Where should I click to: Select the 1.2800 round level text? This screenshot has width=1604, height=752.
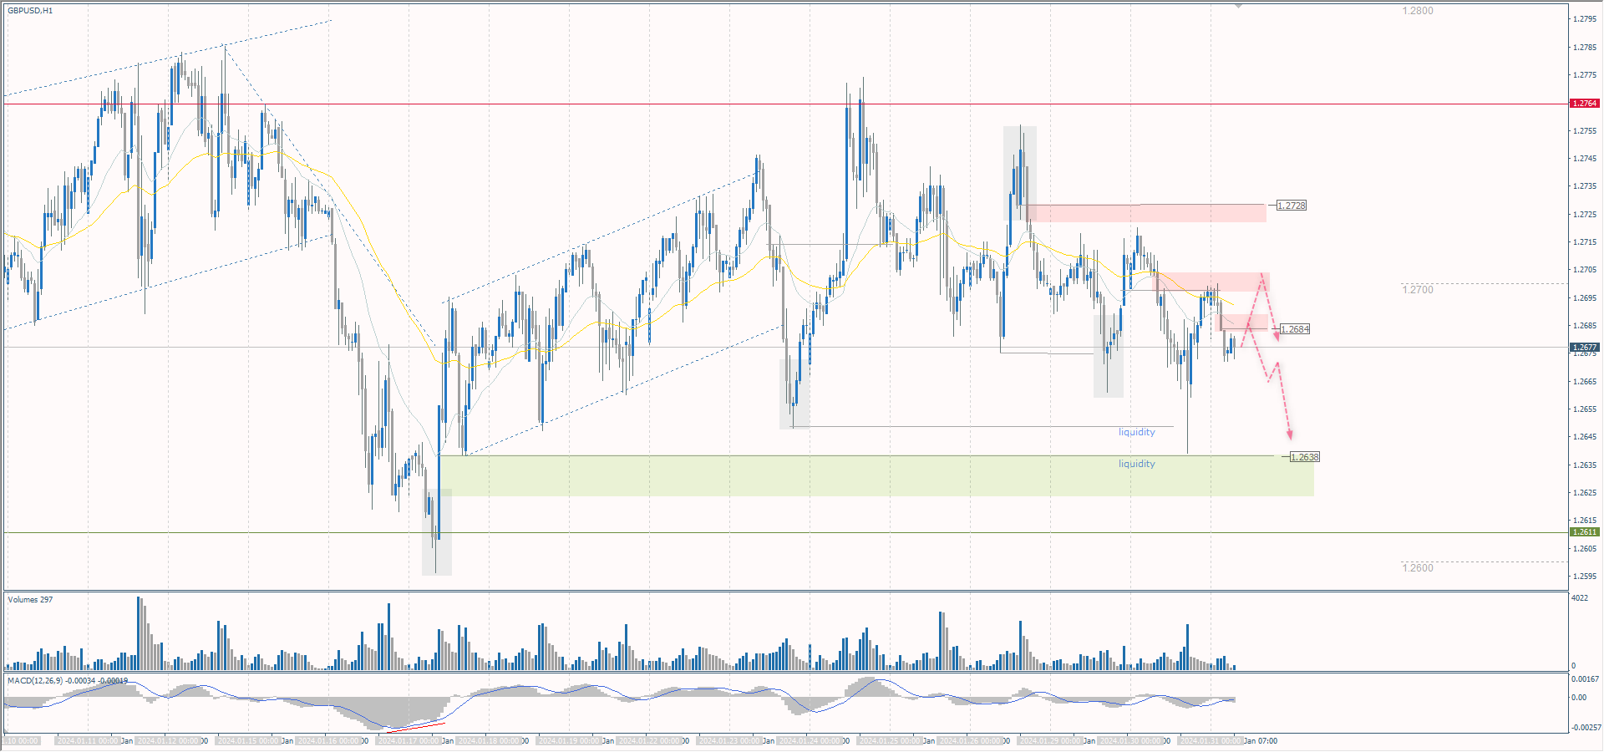[x=1418, y=11]
